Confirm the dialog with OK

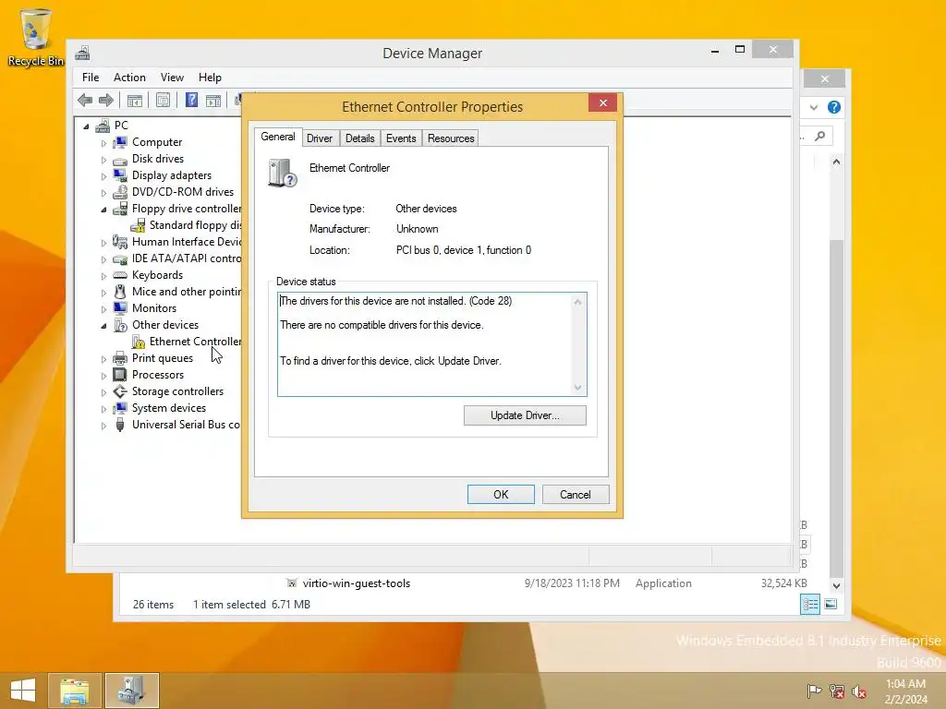(x=501, y=495)
